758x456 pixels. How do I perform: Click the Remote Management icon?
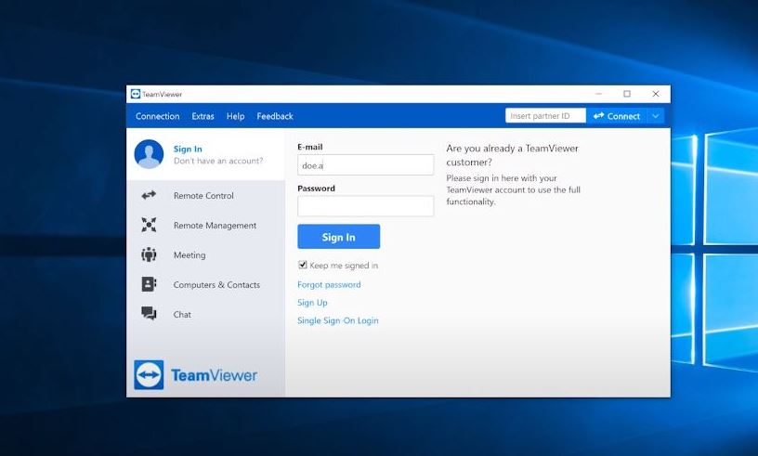(x=149, y=225)
